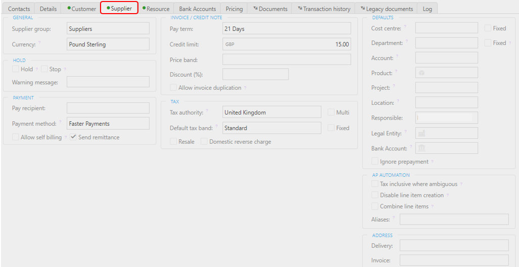Open Default tax band Standard field

[272, 128]
